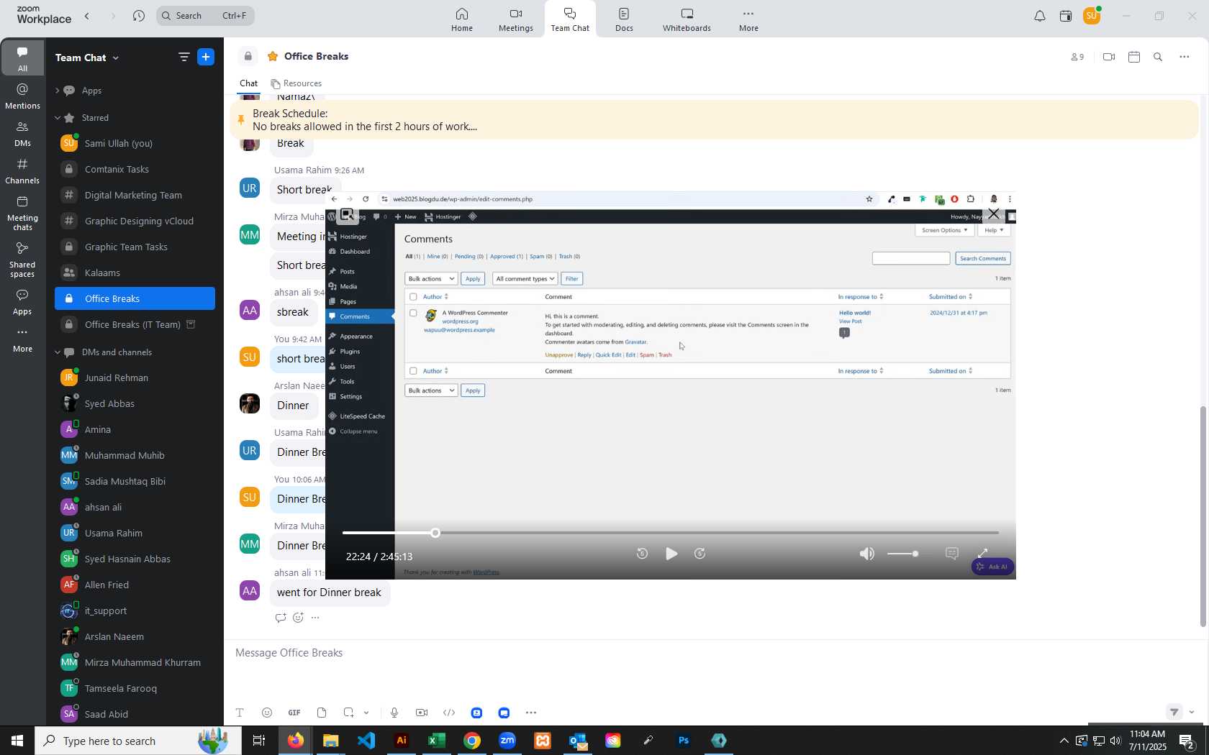Image resolution: width=1209 pixels, height=755 pixels.
Task: Start a video meeting from channel header
Action: [x=1109, y=57]
